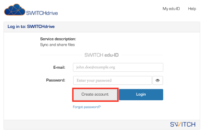
Task: Focus the Enter your password field
Action: (112, 80)
